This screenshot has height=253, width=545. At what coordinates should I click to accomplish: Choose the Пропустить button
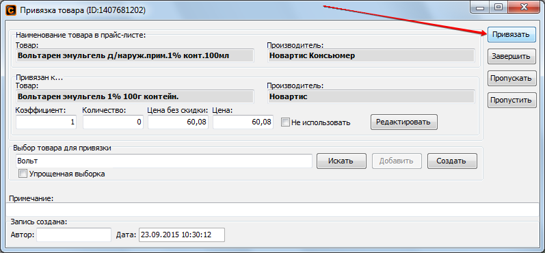[511, 100]
